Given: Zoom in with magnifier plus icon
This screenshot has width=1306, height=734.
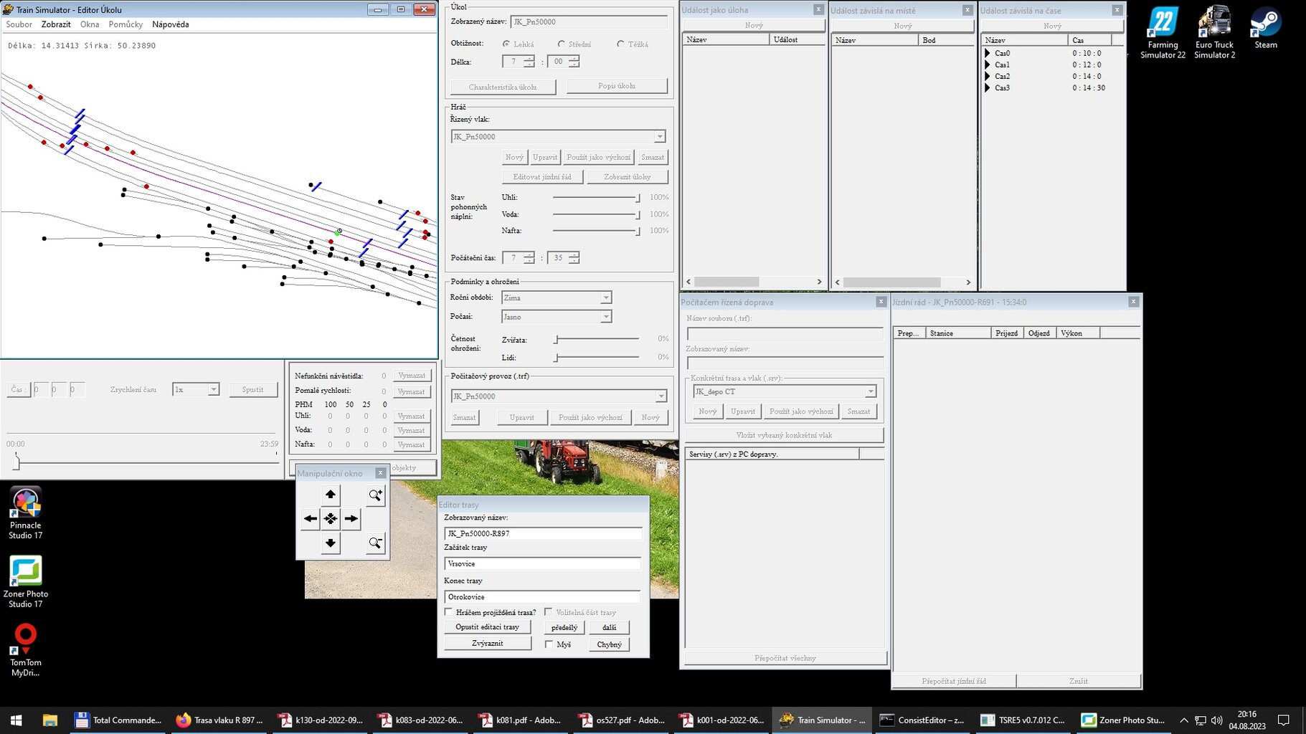Looking at the screenshot, I should [x=375, y=495].
